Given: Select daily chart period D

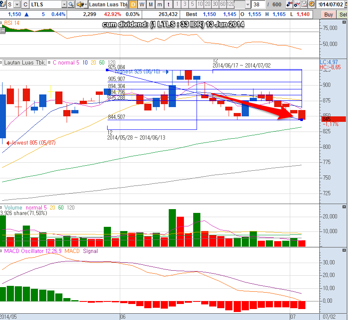Looking at the screenshot, I should coord(133,4).
